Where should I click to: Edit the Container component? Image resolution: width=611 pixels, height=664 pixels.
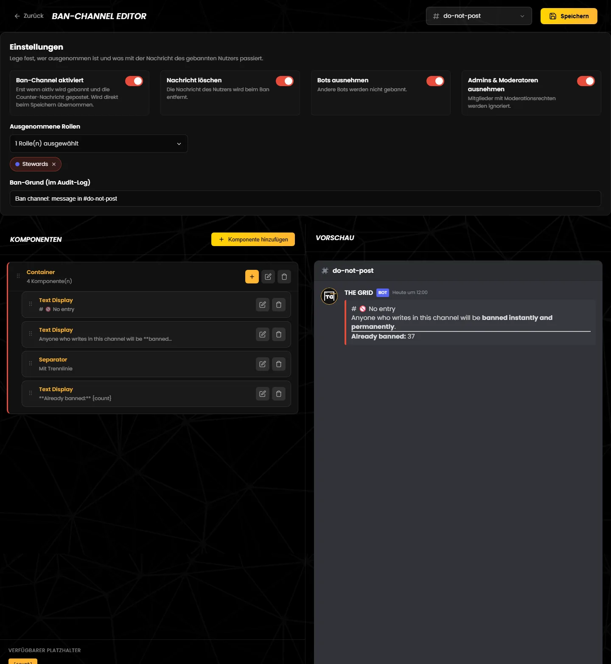(268, 277)
